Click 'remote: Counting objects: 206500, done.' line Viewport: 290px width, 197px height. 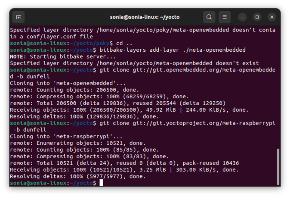point(74,90)
